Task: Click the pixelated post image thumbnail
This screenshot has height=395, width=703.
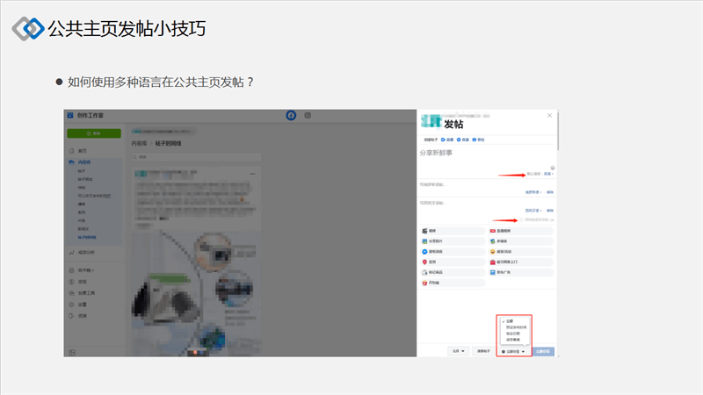Action: [196, 294]
